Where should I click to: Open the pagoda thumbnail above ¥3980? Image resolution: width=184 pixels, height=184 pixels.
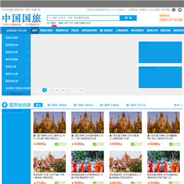pyautogui.click(x=50, y=122)
